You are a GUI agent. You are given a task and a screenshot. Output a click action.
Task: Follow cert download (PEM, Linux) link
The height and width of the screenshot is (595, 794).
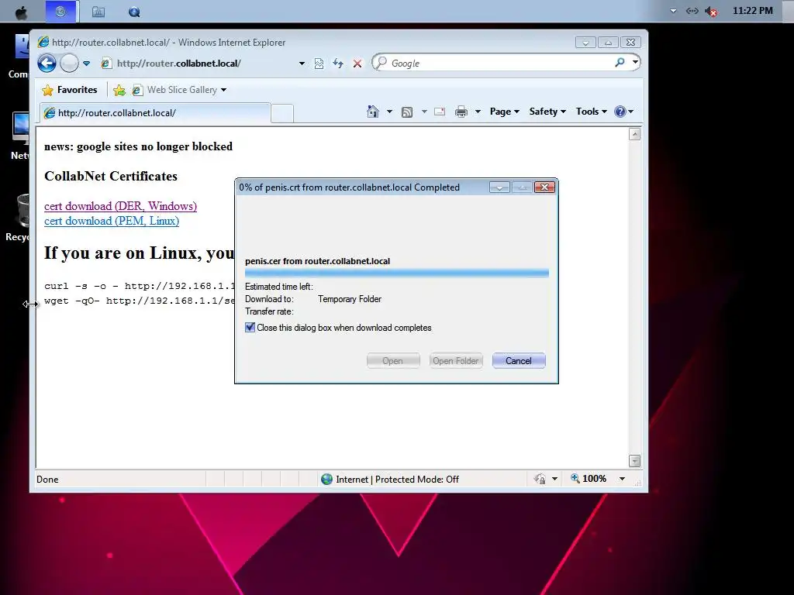coord(112,221)
